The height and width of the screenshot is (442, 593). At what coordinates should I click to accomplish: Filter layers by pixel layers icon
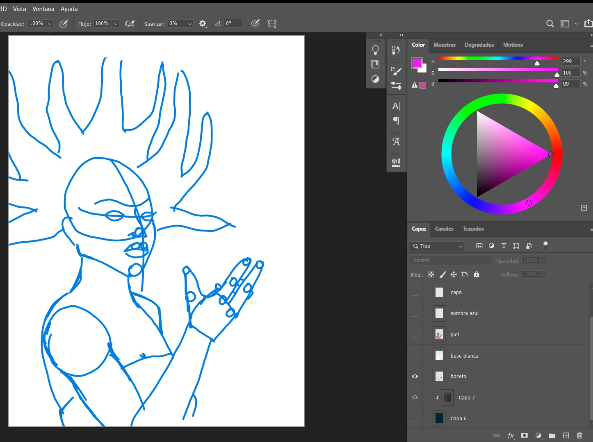[x=479, y=246]
